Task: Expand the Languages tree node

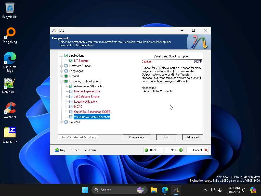Action: point(61,71)
